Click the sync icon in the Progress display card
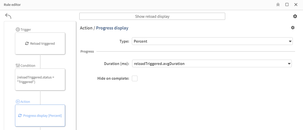 click(20, 116)
